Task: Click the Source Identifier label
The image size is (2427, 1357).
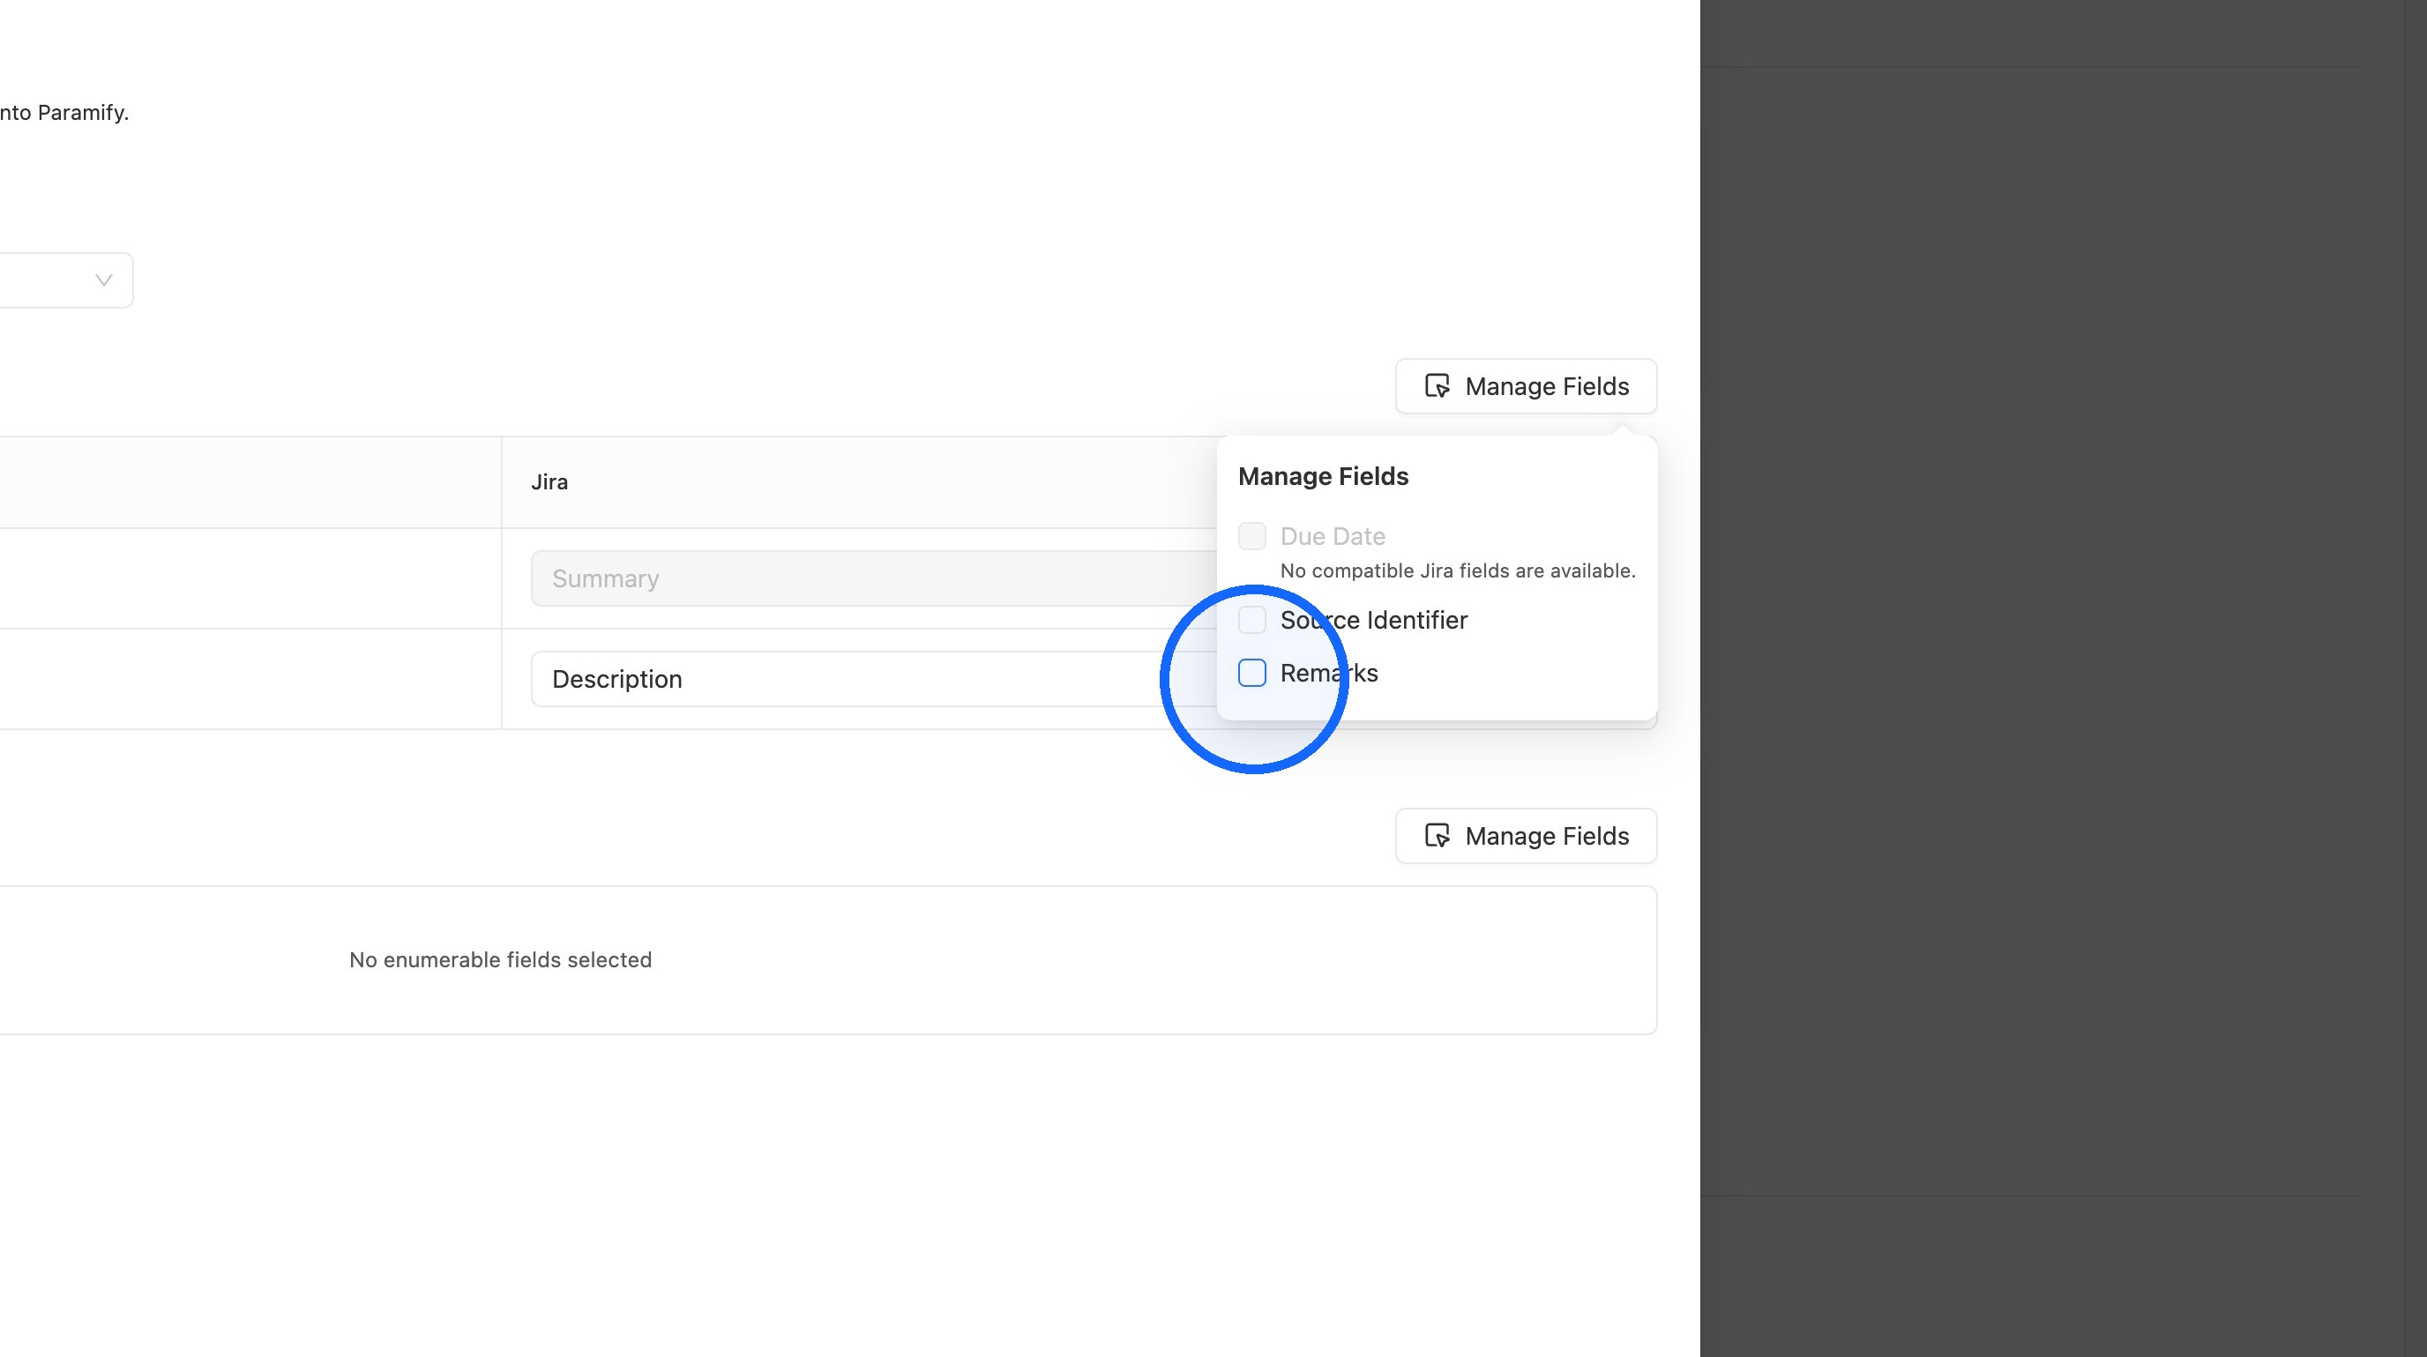Action: pos(1374,620)
